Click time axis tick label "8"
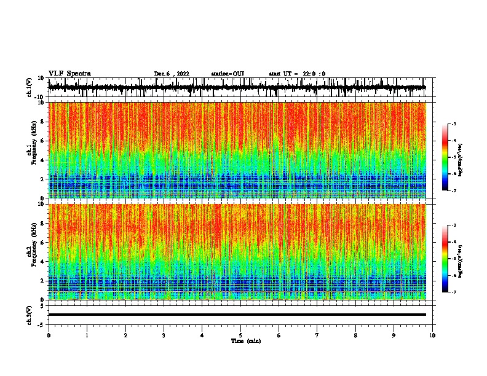 (x=355, y=335)
